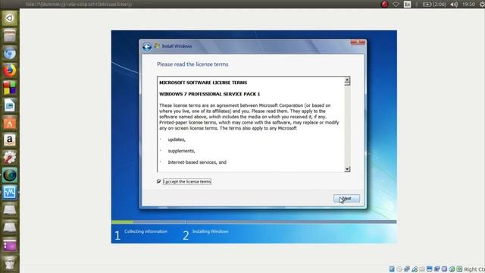Click the red indicator icon in top panel
The height and width of the screenshot is (273, 485).
[x=384, y=5]
